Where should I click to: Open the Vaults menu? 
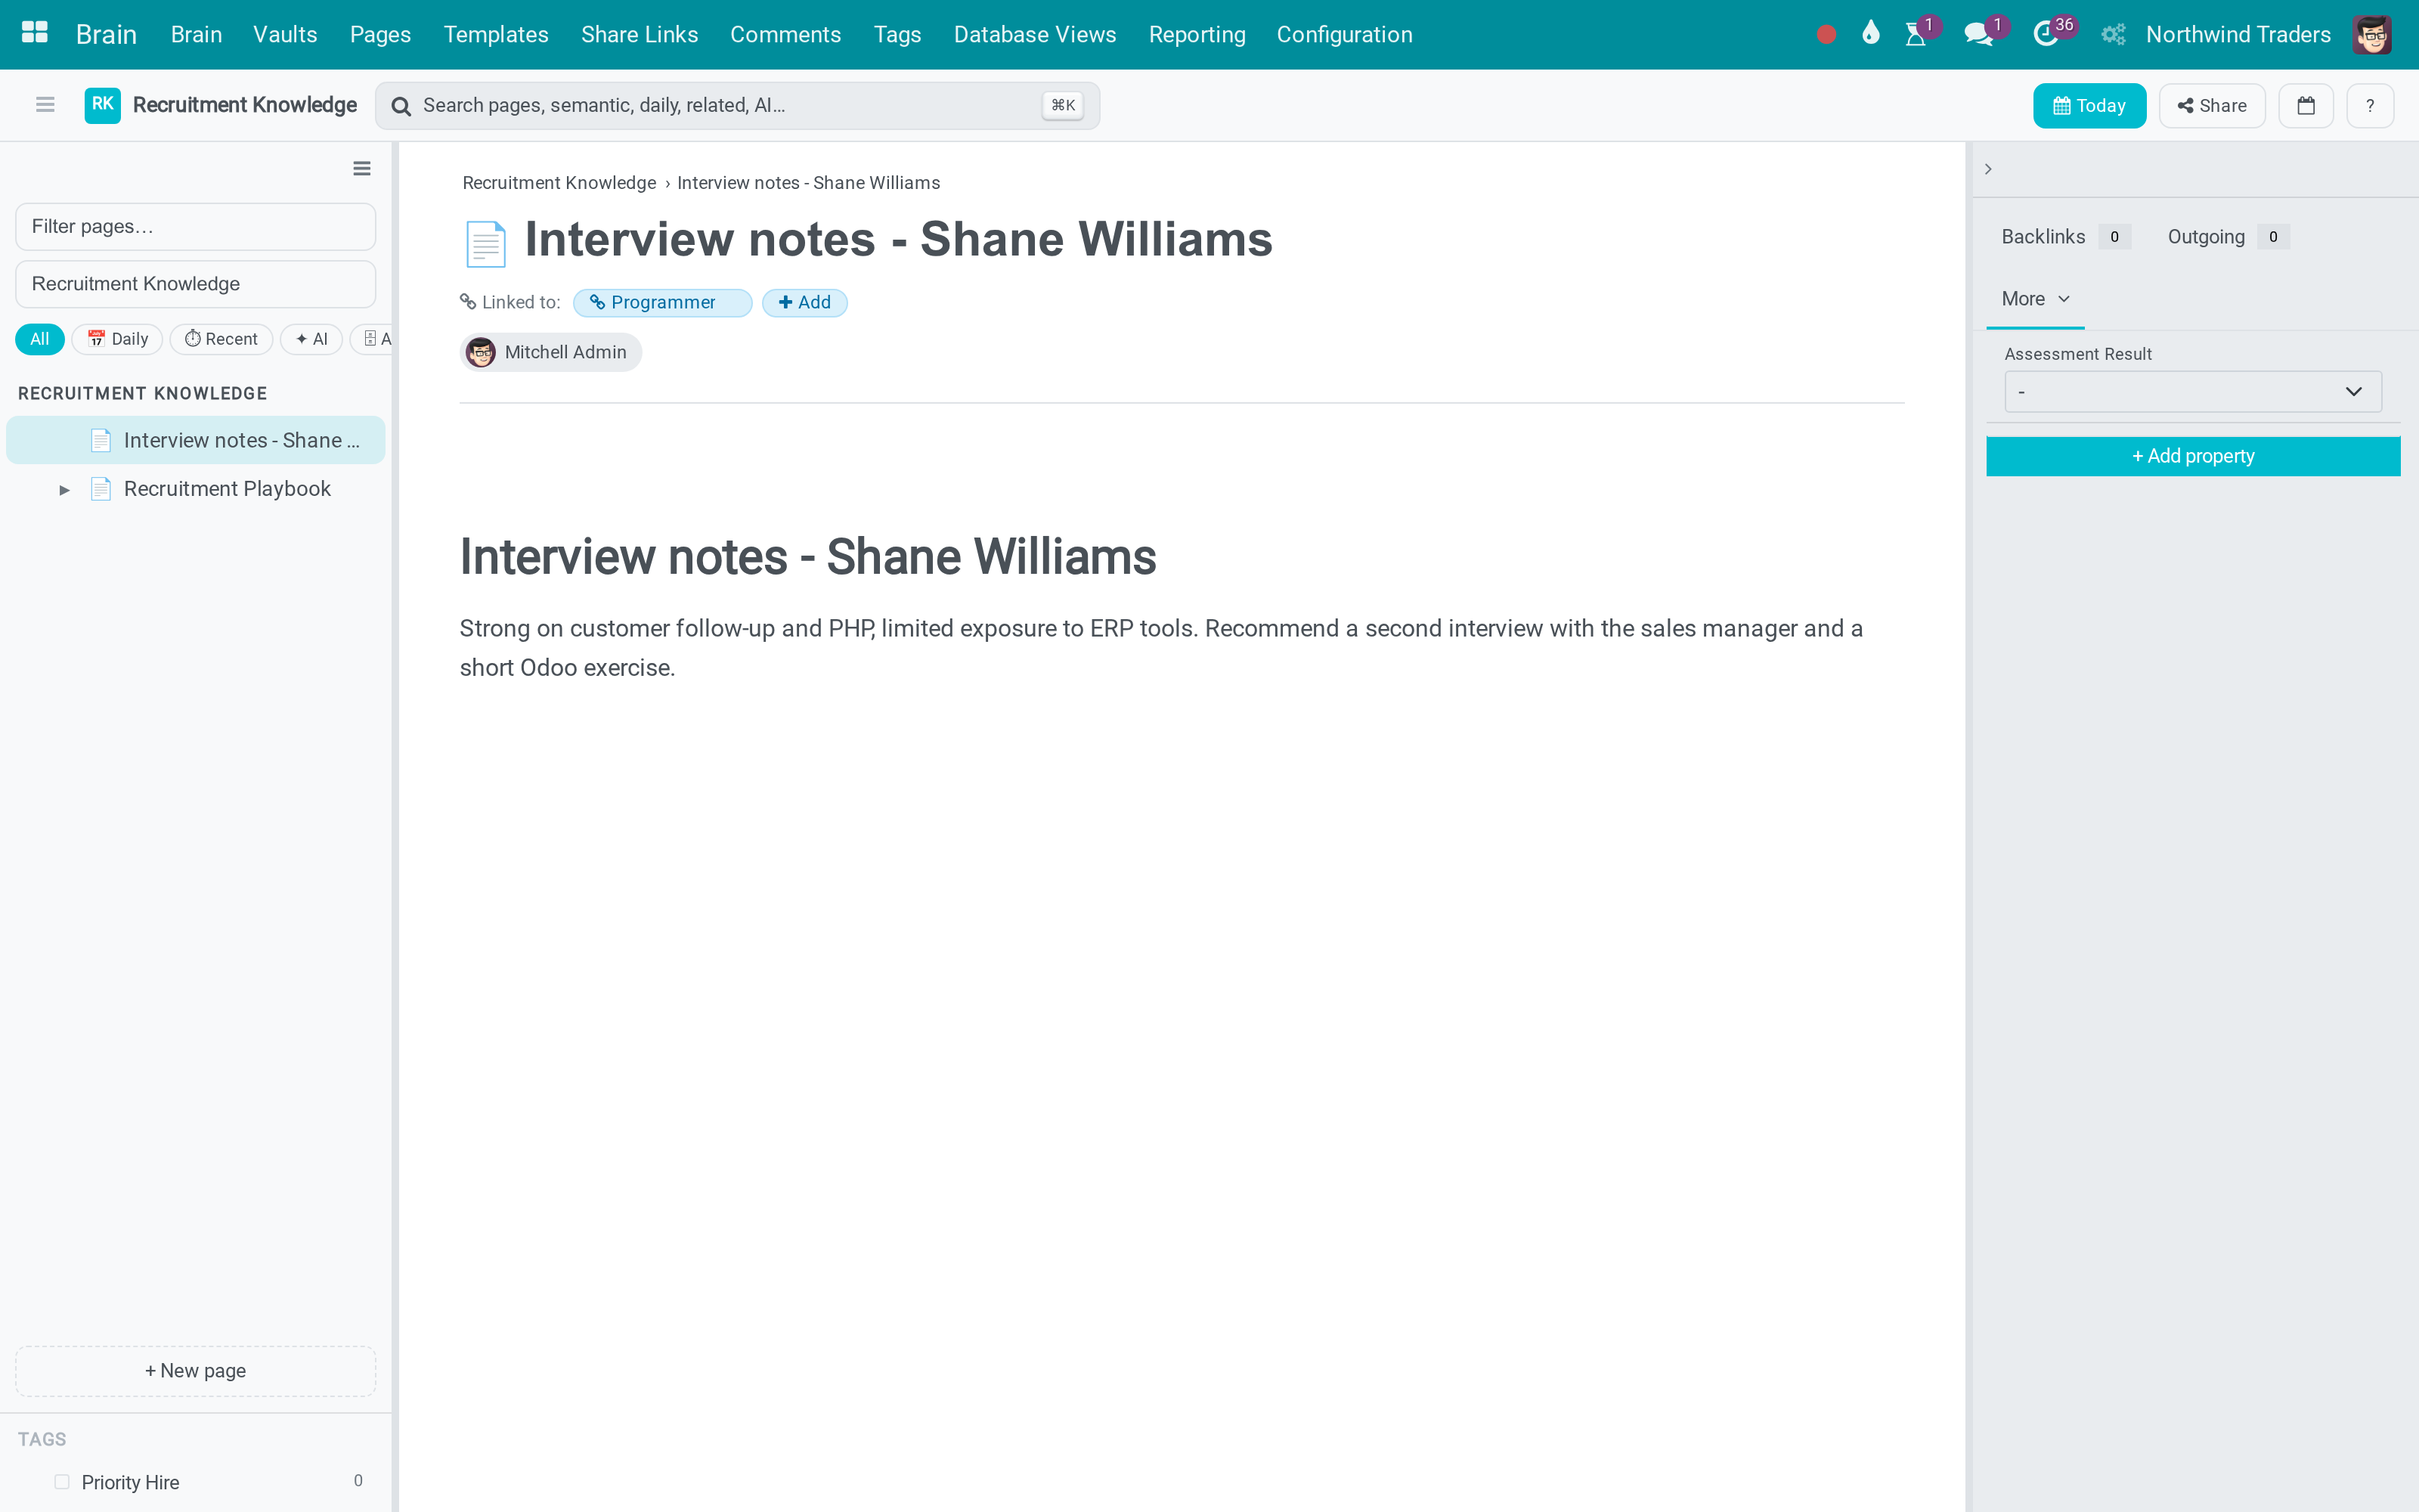285,34
